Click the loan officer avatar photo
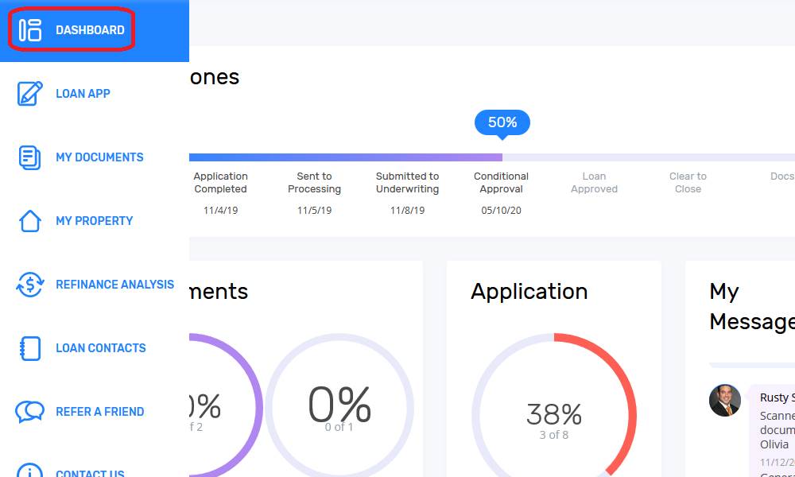 click(724, 400)
